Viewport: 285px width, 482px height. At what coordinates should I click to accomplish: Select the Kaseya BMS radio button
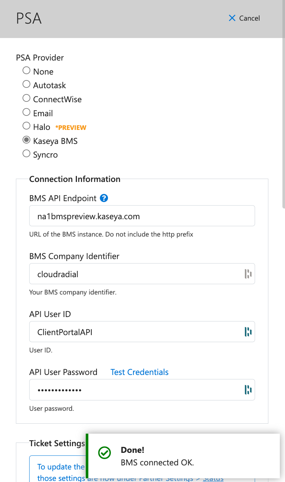(x=26, y=140)
